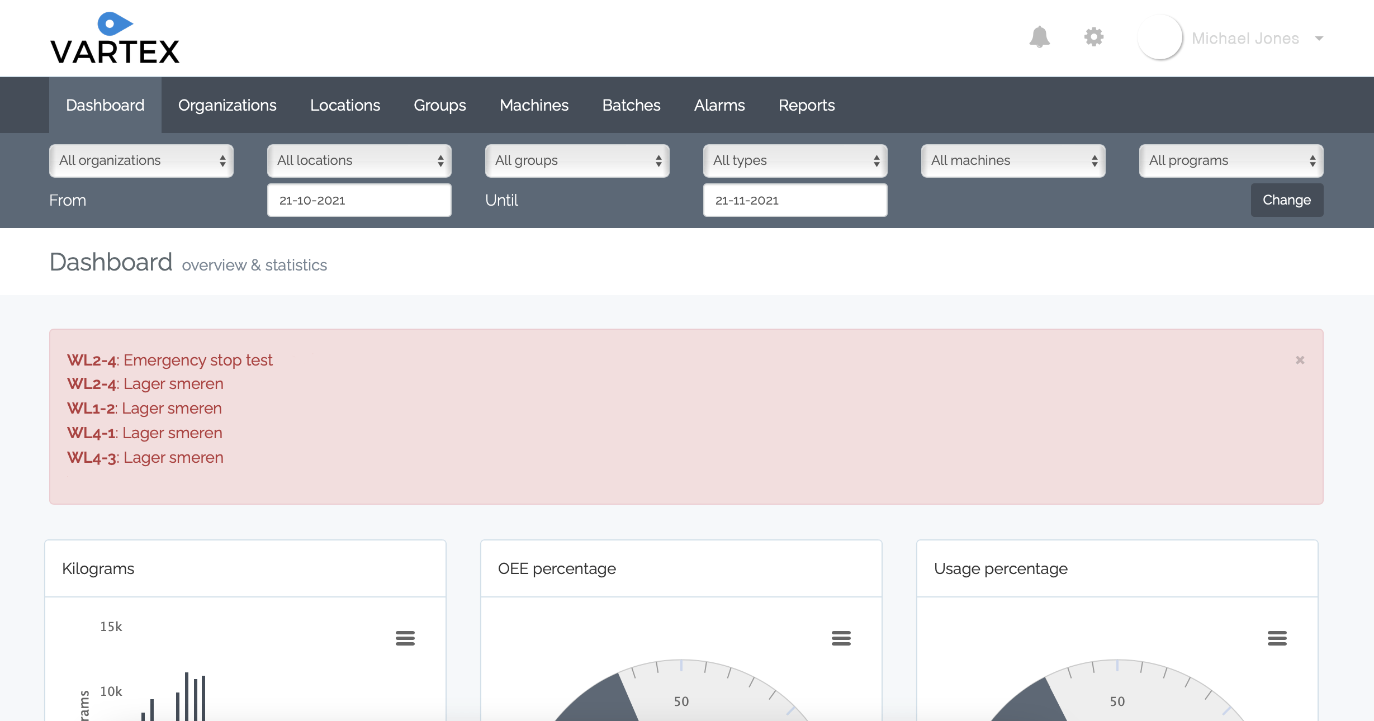Expand the All groups selector
Screen dimensions: 1374x721
click(x=577, y=161)
